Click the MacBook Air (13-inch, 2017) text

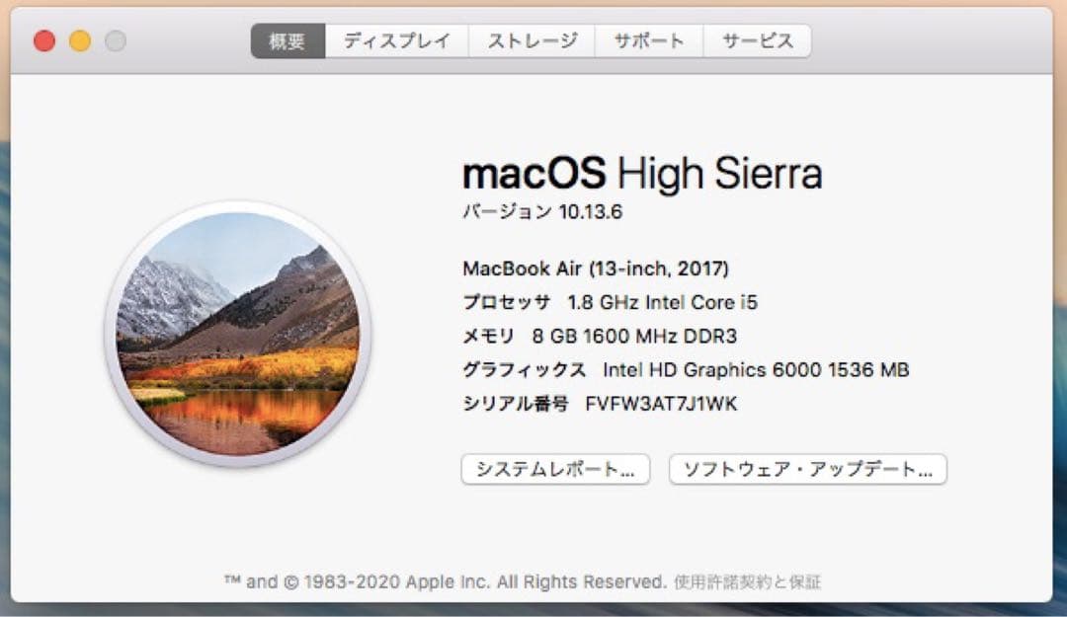(x=596, y=269)
